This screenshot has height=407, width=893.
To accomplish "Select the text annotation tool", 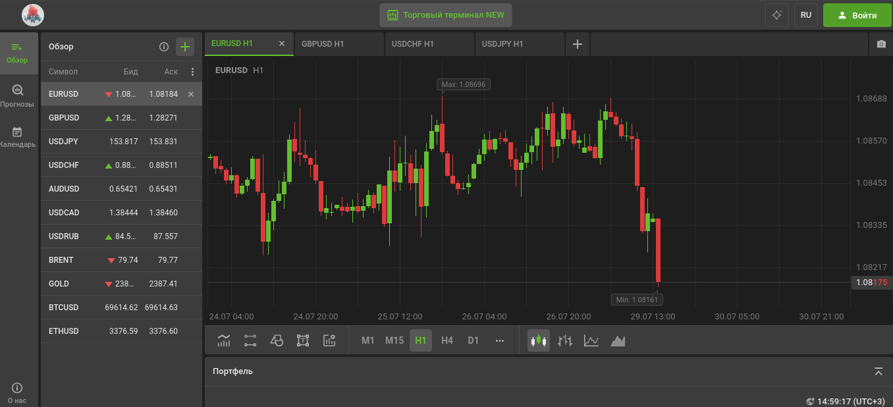I will coord(303,340).
